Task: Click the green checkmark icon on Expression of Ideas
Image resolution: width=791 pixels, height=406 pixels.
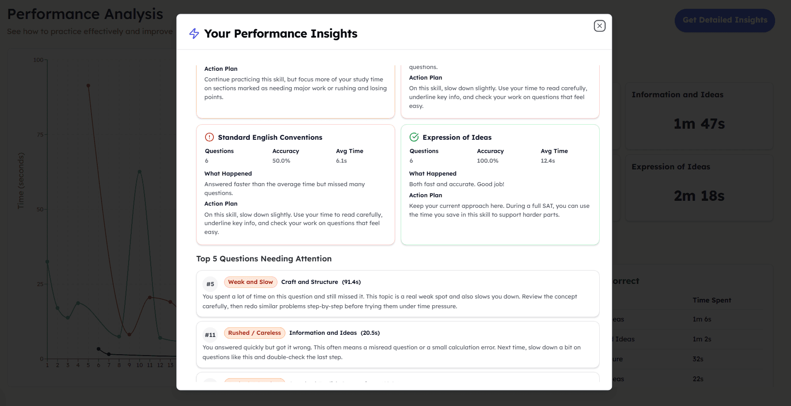Action: pyautogui.click(x=414, y=137)
